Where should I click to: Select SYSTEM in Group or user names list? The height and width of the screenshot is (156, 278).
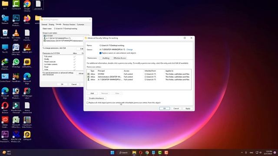pyautogui.click(x=66, y=36)
